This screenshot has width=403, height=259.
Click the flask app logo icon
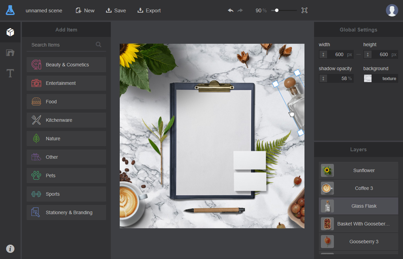[x=10, y=10]
